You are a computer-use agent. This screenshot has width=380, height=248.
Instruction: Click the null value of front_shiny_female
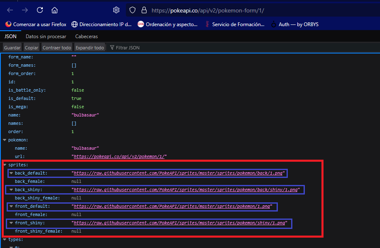(x=76, y=231)
